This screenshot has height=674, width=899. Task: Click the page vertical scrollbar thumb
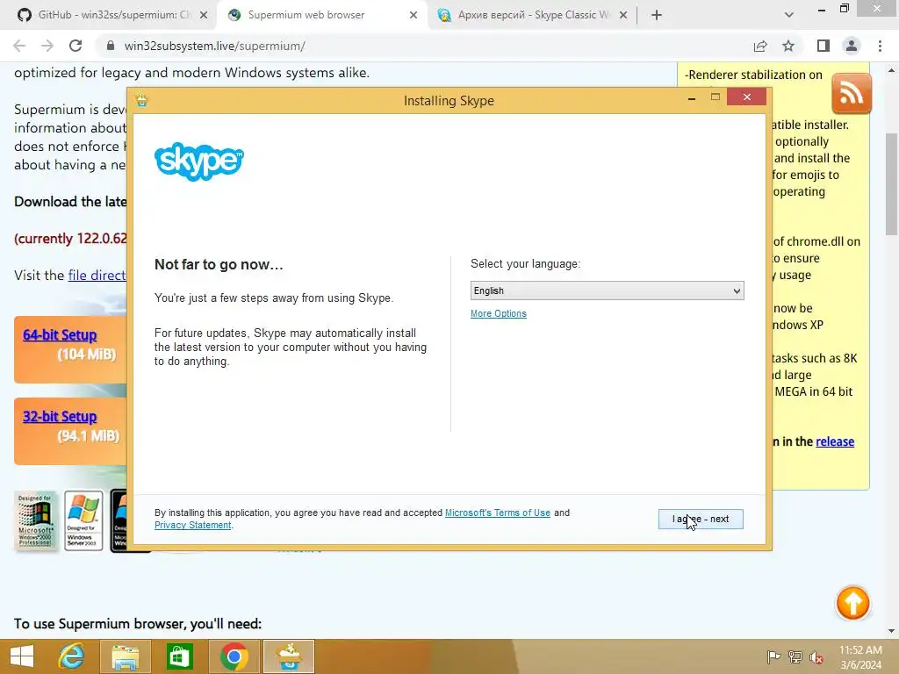click(891, 183)
